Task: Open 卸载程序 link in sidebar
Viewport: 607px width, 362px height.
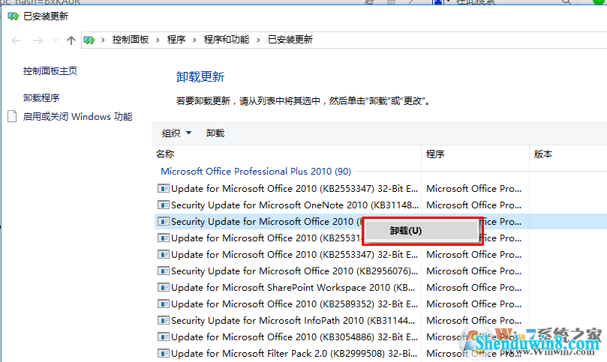Action: 41,98
